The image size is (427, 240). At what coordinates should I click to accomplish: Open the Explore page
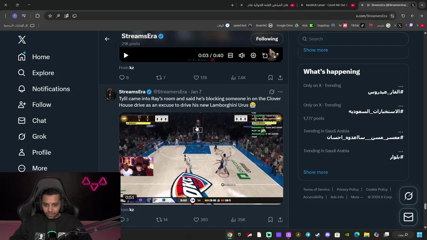click(36, 73)
